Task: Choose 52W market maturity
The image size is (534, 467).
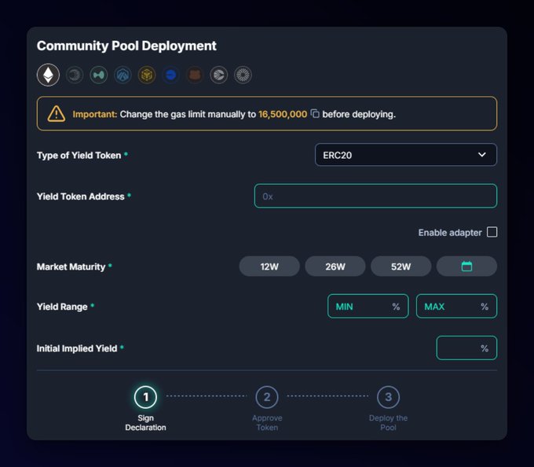Action: pos(400,267)
